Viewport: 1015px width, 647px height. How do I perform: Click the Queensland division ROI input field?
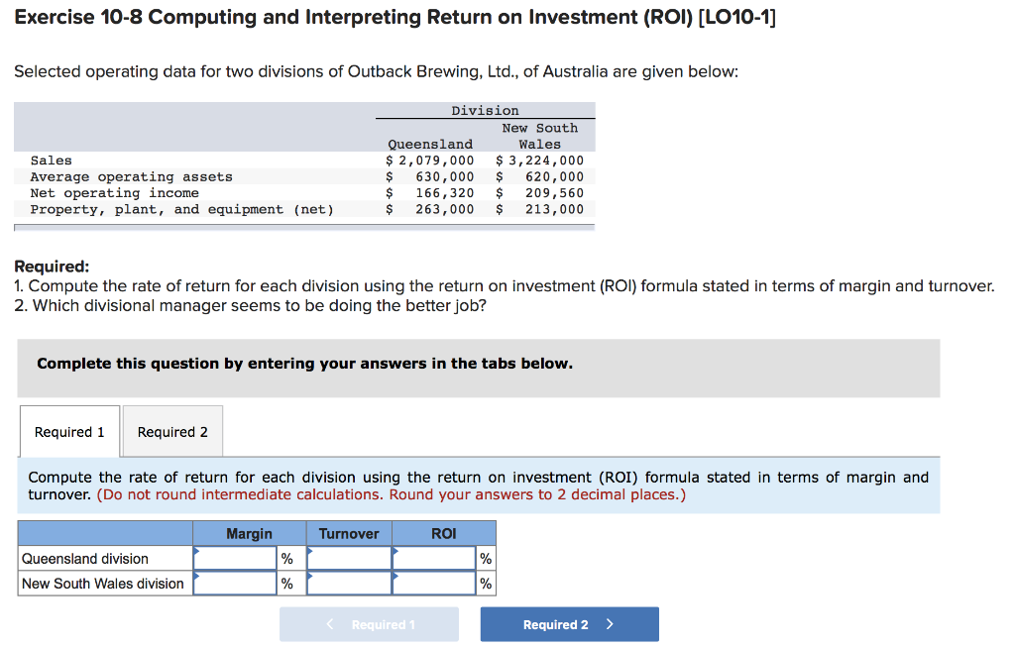click(433, 557)
